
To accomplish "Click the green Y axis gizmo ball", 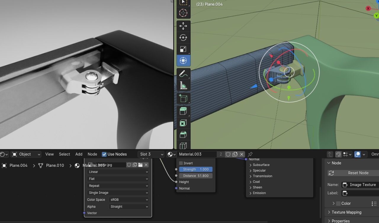I will click(x=377, y=15).
